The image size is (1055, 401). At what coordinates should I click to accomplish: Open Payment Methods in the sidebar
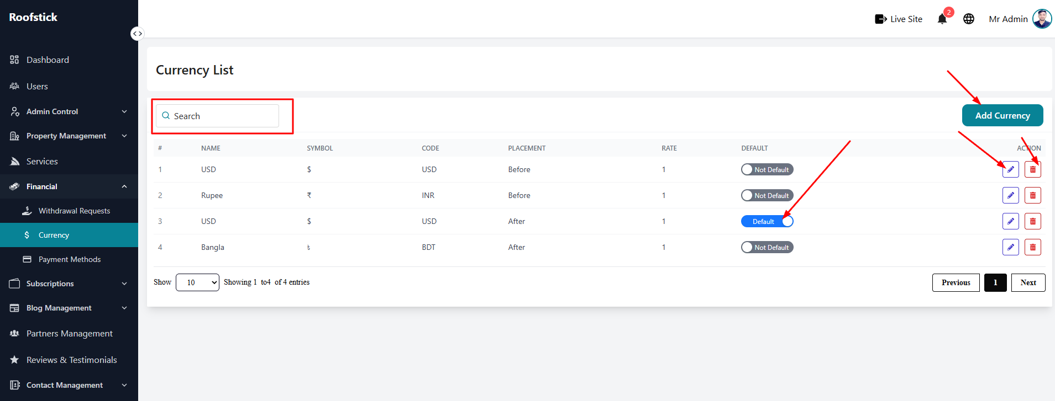[x=69, y=259]
